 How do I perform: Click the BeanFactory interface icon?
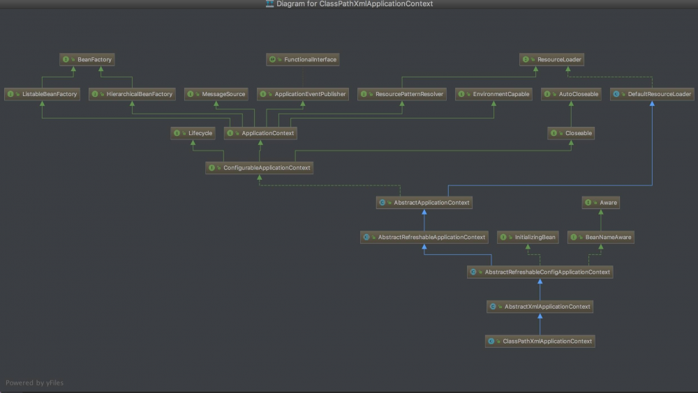point(66,59)
